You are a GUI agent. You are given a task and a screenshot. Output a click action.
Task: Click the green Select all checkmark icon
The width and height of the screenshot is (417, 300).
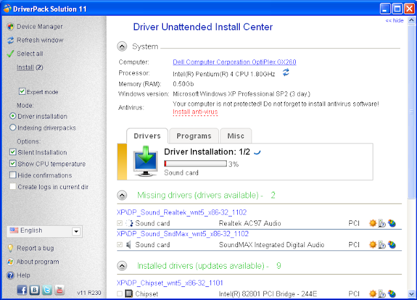click(10, 53)
